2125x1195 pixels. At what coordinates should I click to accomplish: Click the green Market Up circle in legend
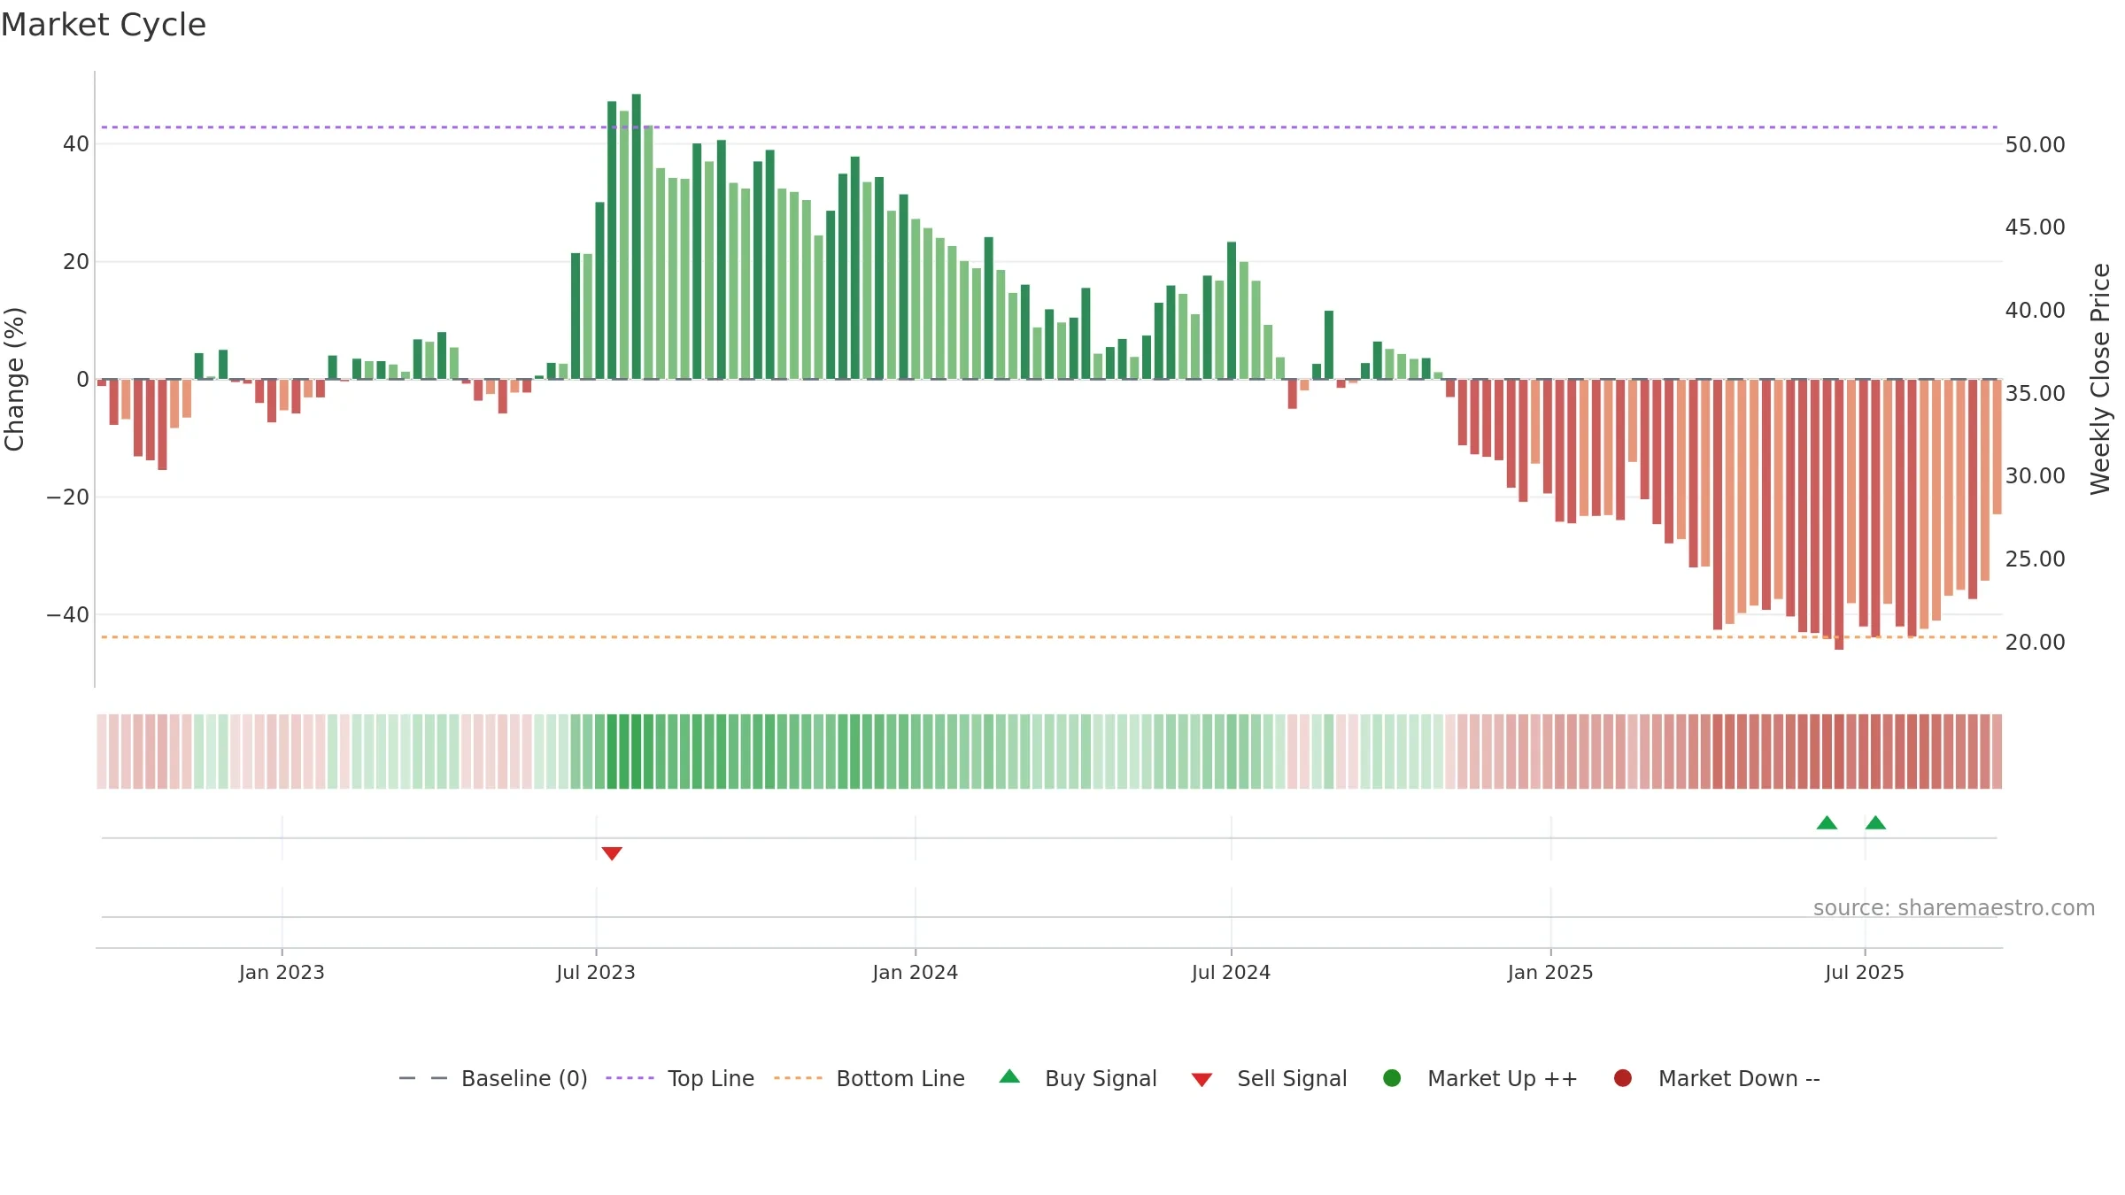click(x=1392, y=1078)
